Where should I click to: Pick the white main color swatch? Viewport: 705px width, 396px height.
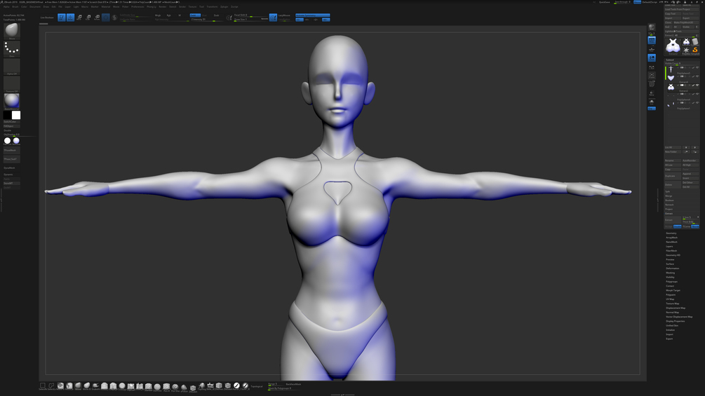coord(16,116)
